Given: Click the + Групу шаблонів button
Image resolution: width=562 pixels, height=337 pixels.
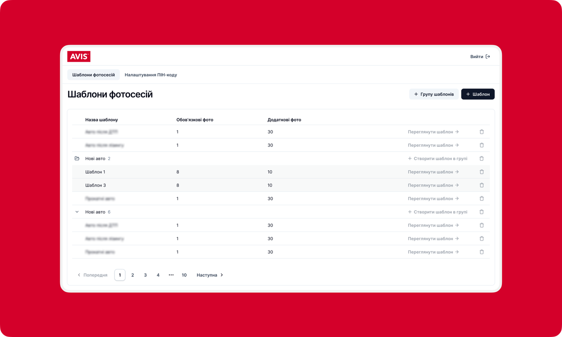Looking at the screenshot, I should (x=434, y=94).
